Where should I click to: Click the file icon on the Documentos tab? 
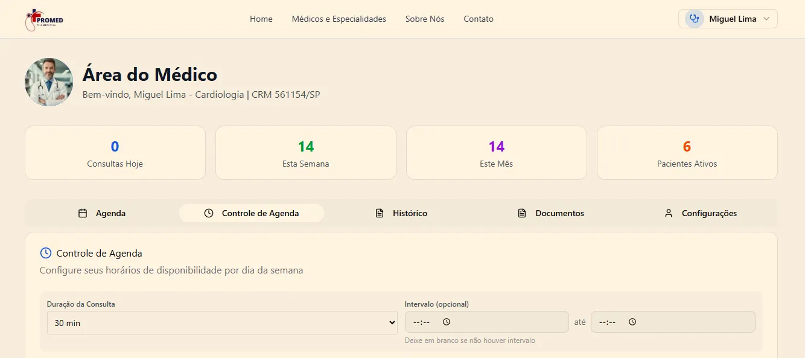[x=522, y=213]
